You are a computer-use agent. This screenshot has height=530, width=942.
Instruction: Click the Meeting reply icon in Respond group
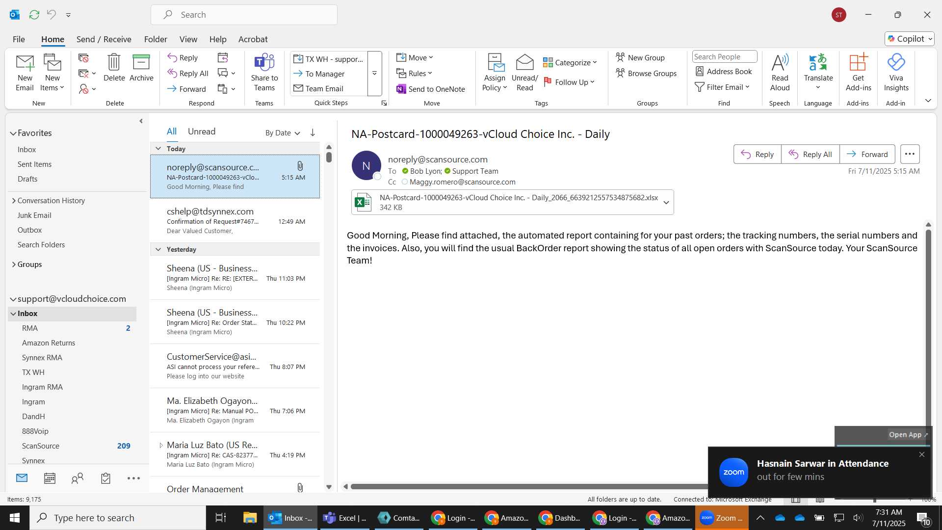(223, 58)
